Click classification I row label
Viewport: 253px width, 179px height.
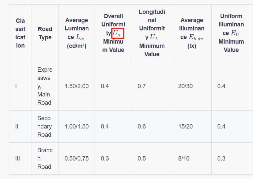coord(16,86)
